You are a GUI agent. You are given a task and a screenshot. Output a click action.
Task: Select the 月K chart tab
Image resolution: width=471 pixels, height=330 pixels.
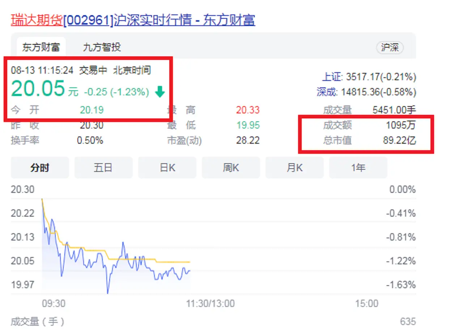tap(294, 168)
